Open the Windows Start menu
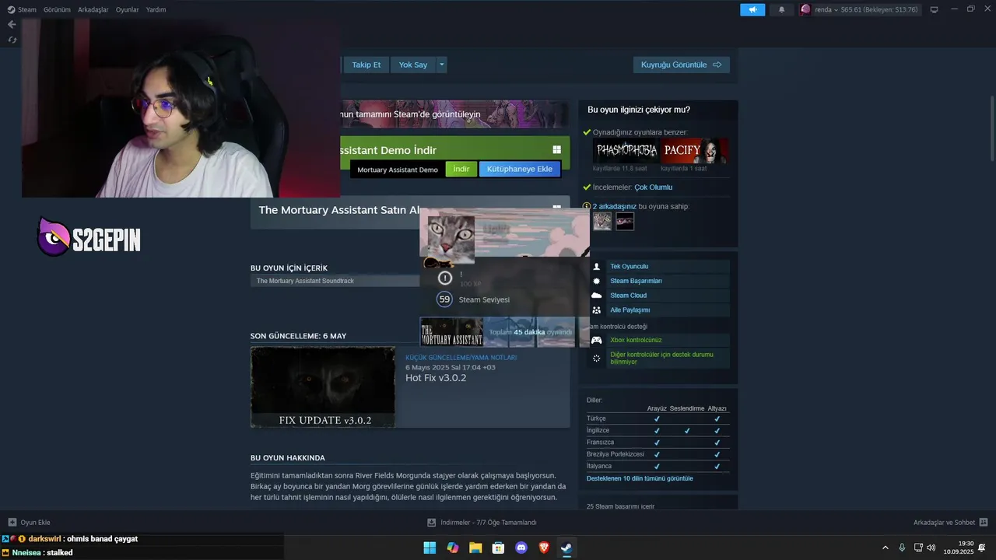This screenshot has width=996, height=560. pos(430,548)
